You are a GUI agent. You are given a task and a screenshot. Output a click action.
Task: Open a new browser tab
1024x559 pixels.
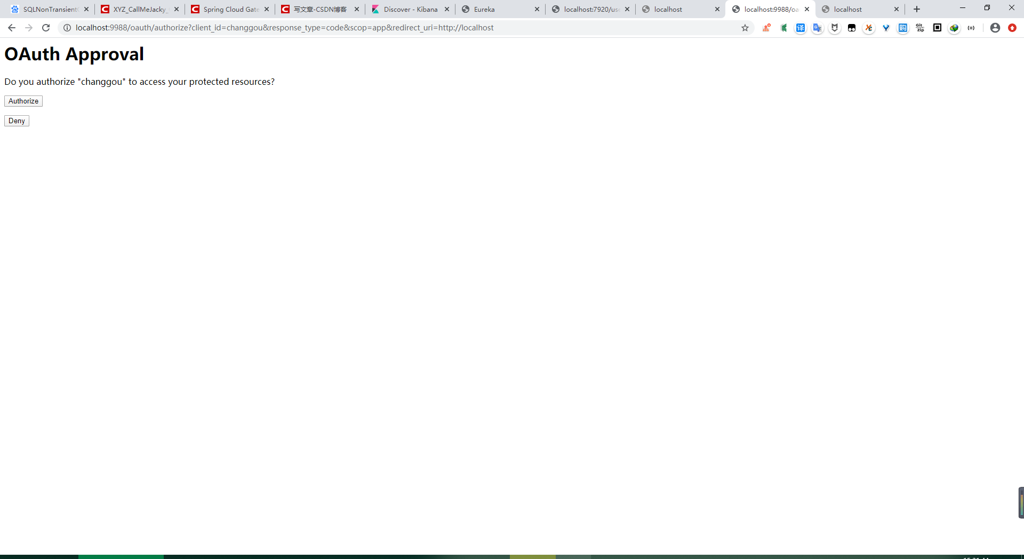tap(917, 9)
